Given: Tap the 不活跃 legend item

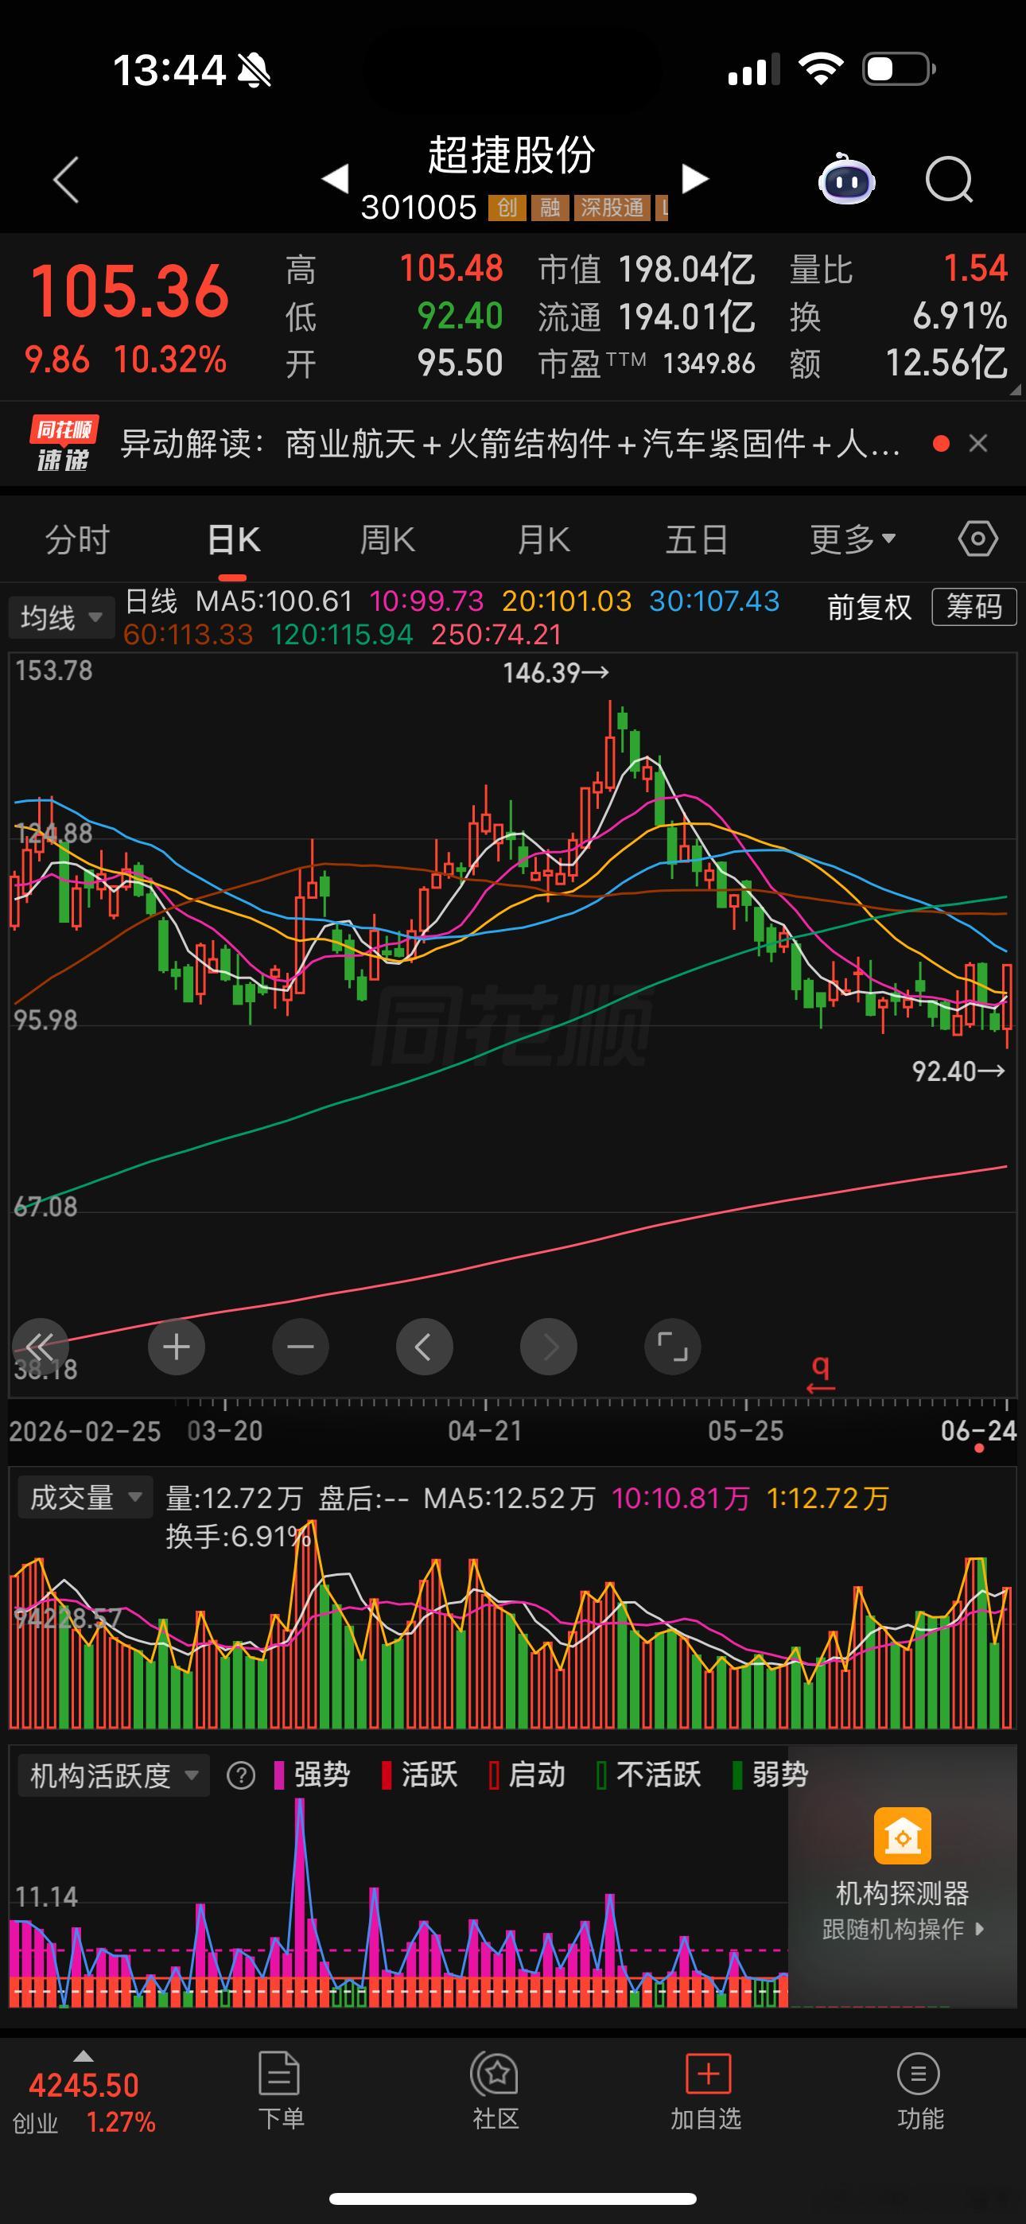Looking at the screenshot, I should [650, 1775].
